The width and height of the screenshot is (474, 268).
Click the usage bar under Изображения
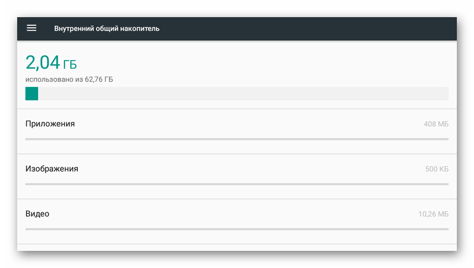[x=236, y=184]
